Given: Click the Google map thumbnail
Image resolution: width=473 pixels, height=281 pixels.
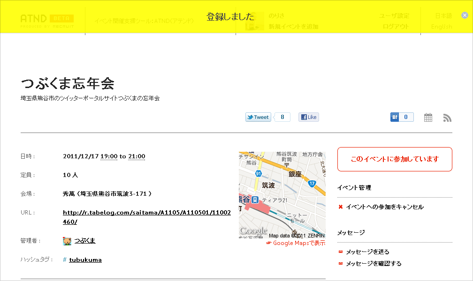Looking at the screenshot, I should (x=282, y=195).
